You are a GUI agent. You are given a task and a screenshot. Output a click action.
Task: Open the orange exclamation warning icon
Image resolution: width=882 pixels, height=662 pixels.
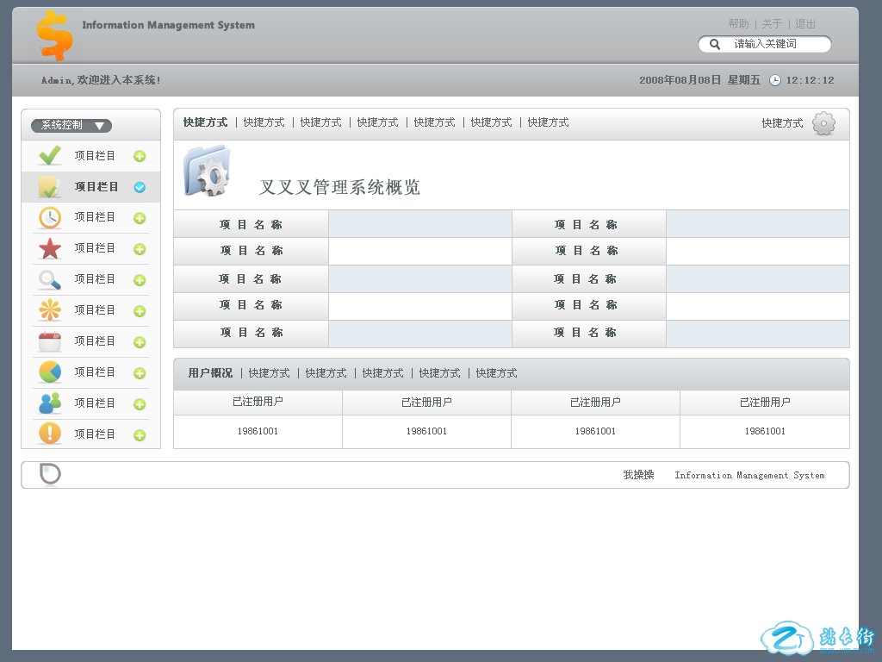[50, 434]
